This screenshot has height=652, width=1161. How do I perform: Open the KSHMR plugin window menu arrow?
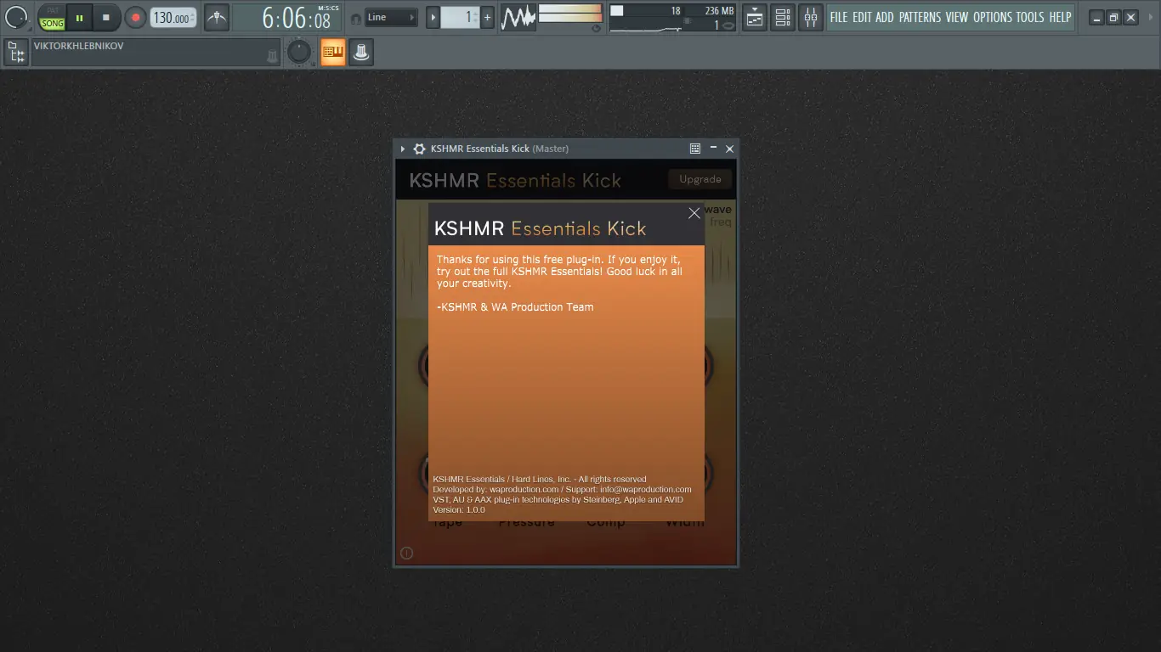coord(403,149)
